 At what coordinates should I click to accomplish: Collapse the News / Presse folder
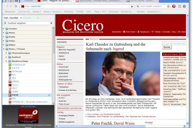tap(4, 49)
